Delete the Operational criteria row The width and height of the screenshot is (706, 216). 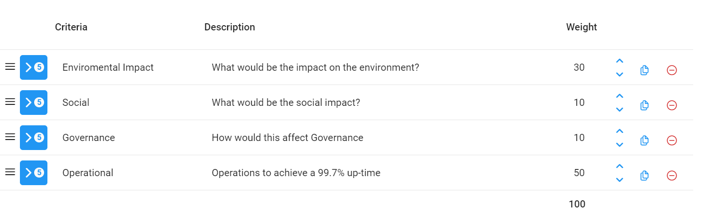tap(671, 176)
